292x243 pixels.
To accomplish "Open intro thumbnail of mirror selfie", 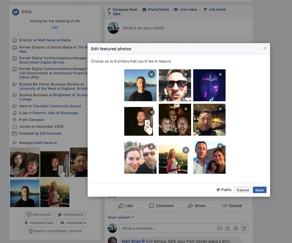I will [x=55, y=164].
